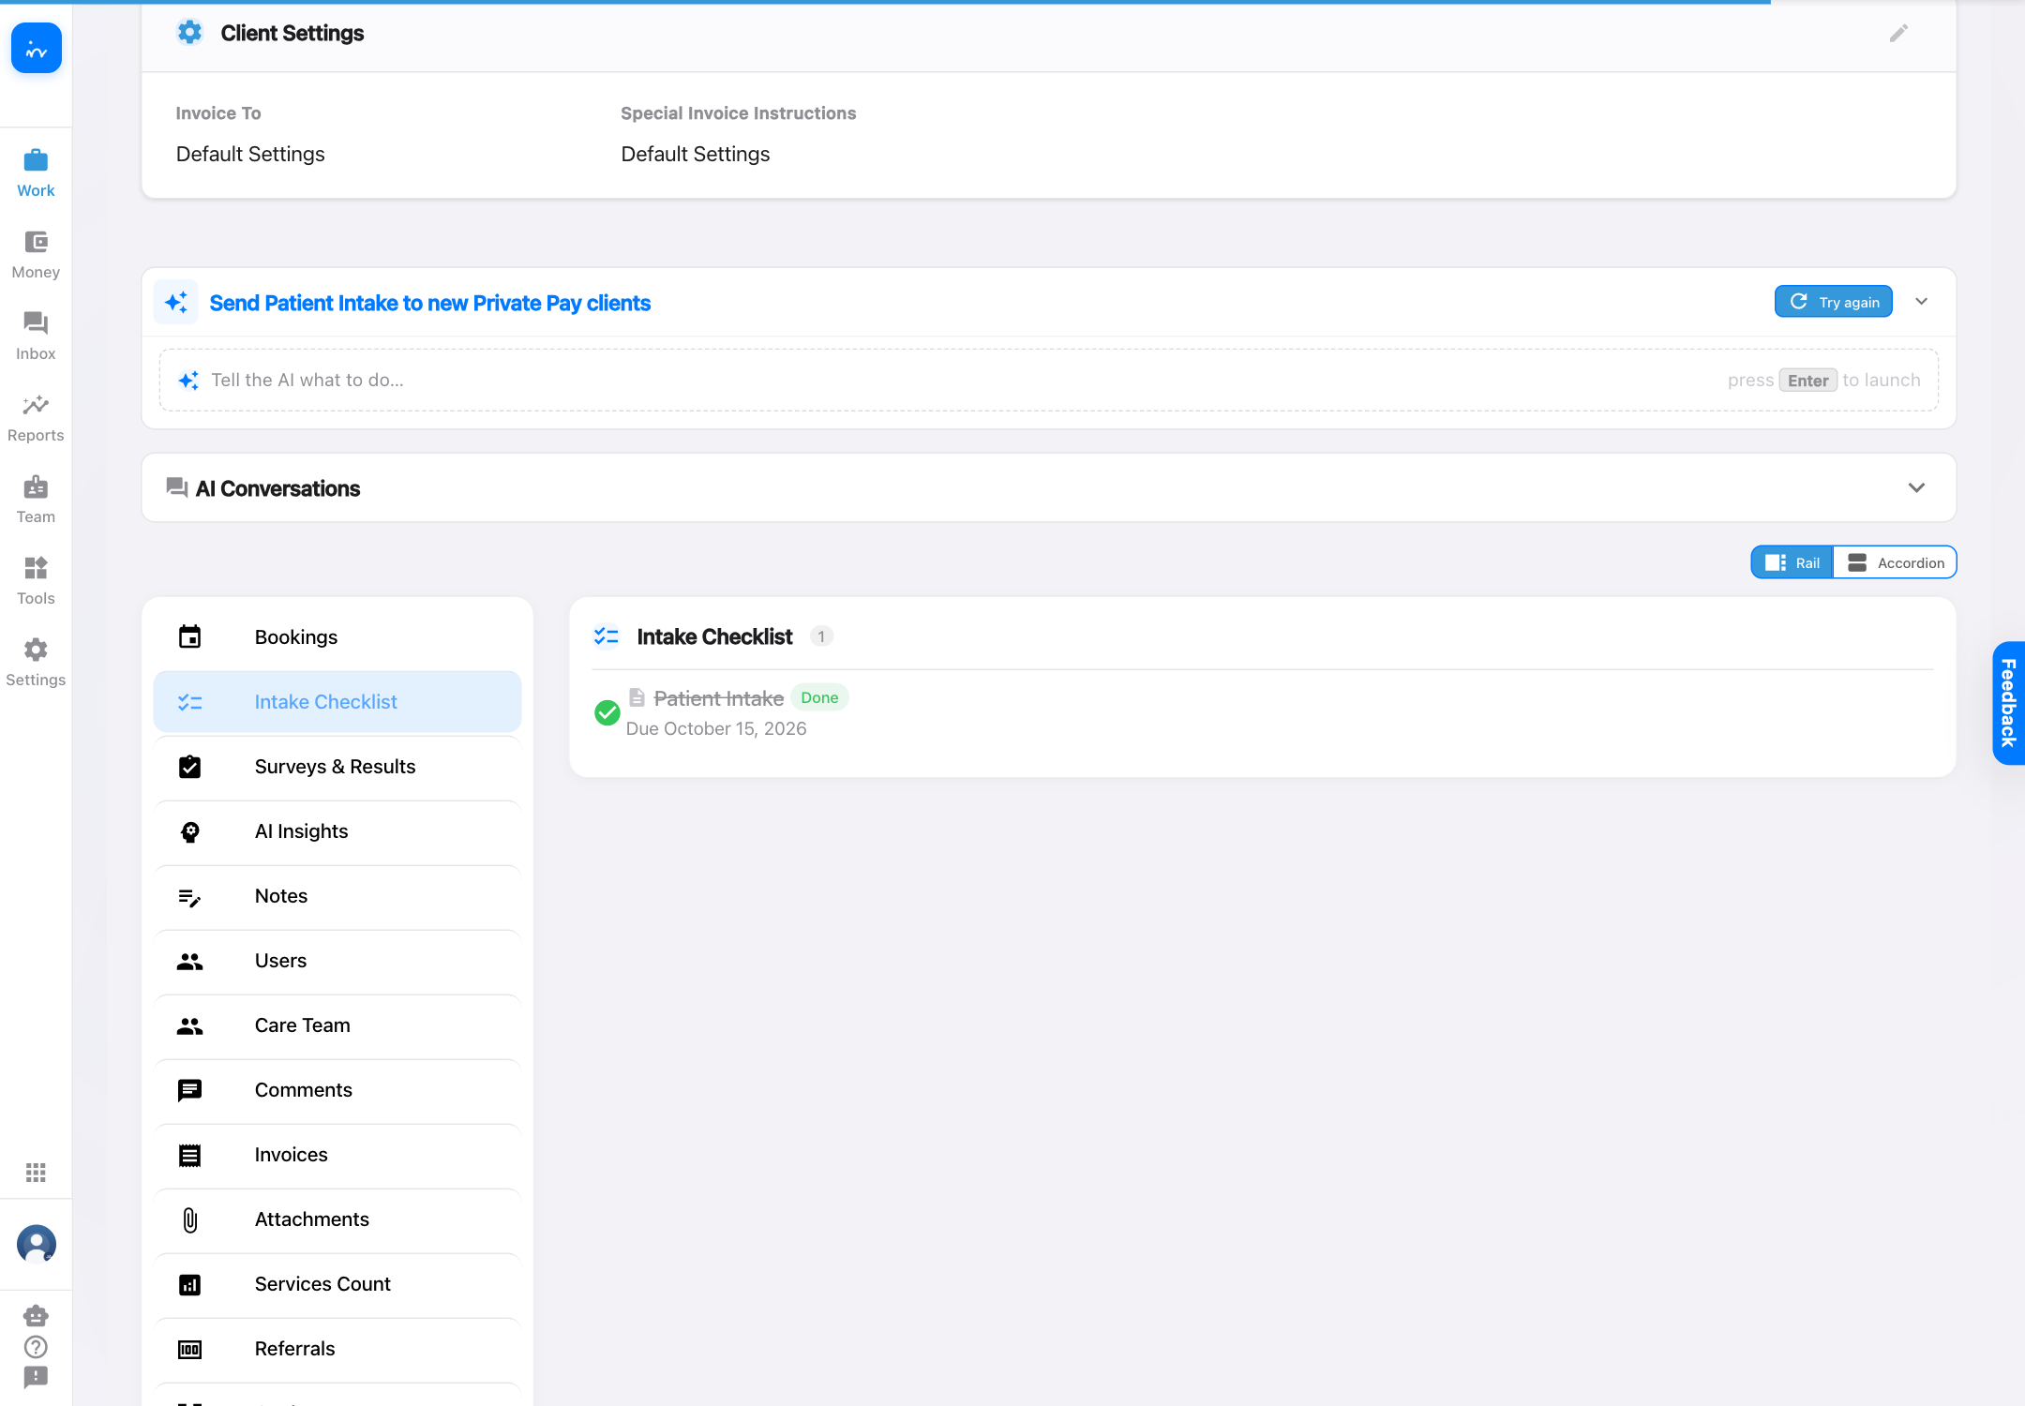2025x1406 pixels.
Task: Open the Feedback side tab
Action: tap(2008, 703)
